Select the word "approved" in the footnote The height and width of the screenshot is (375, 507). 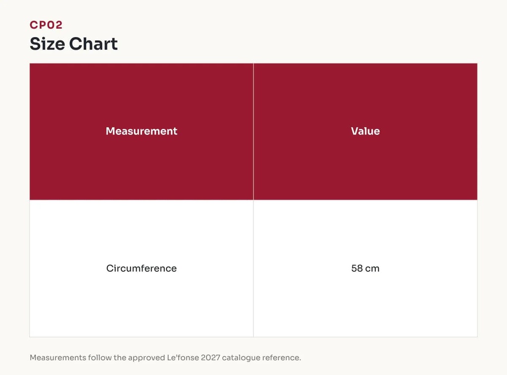[x=147, y=358]
